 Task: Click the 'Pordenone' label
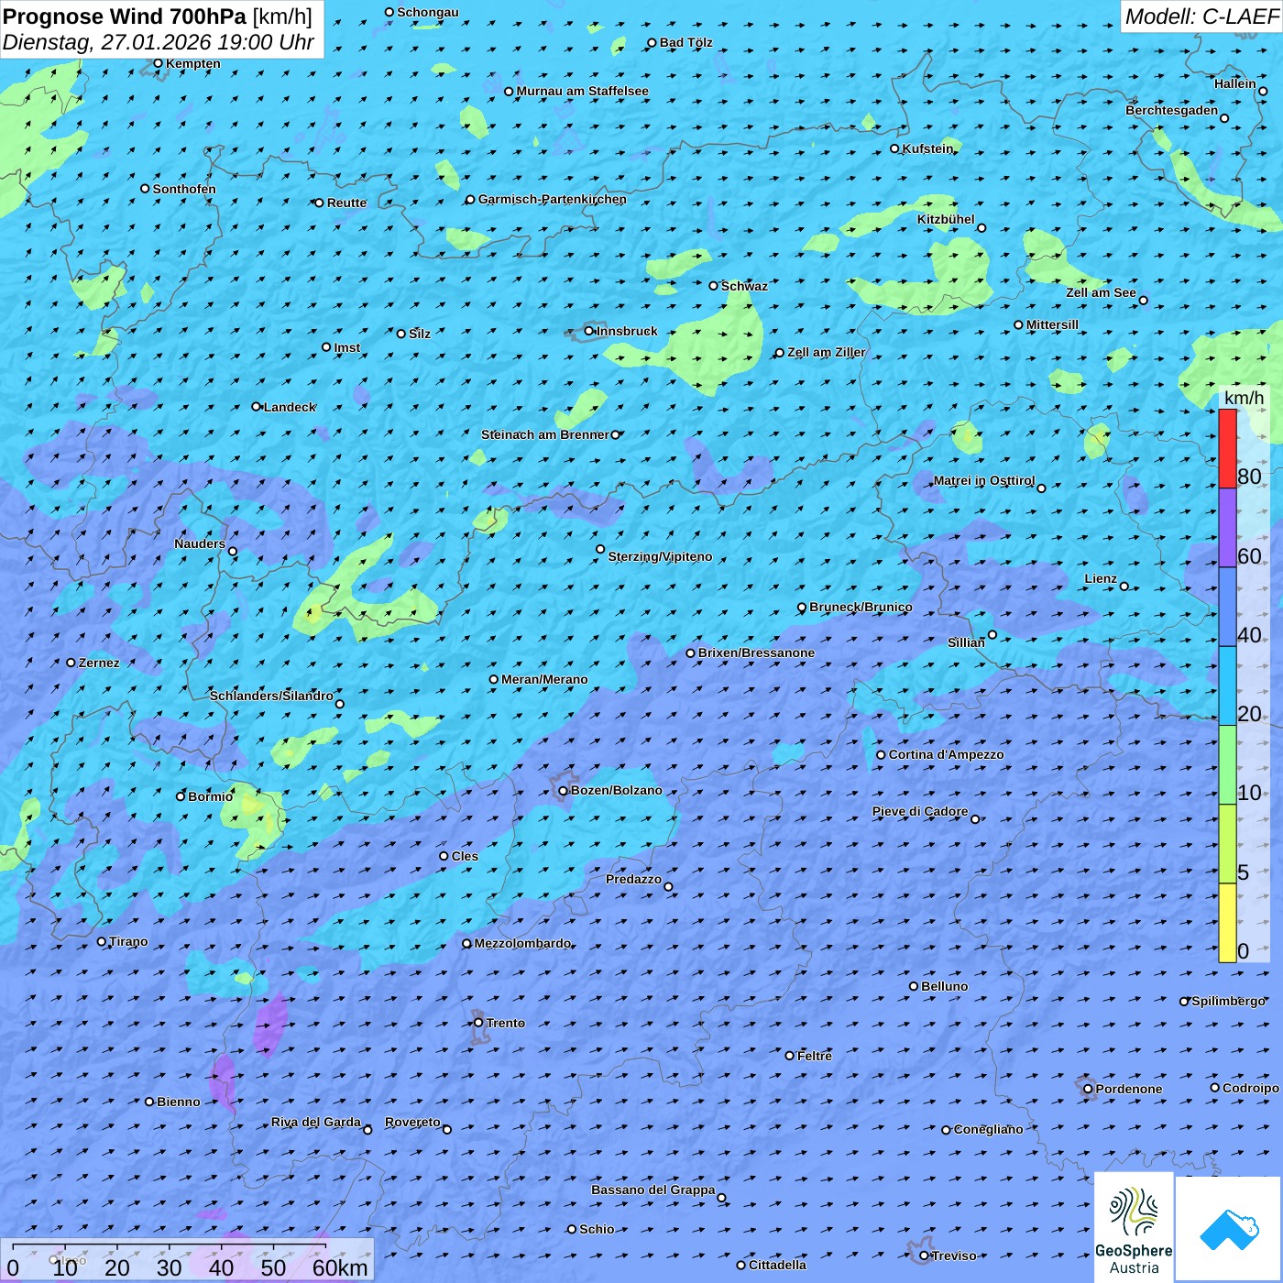click(x=1129, y=1089)
